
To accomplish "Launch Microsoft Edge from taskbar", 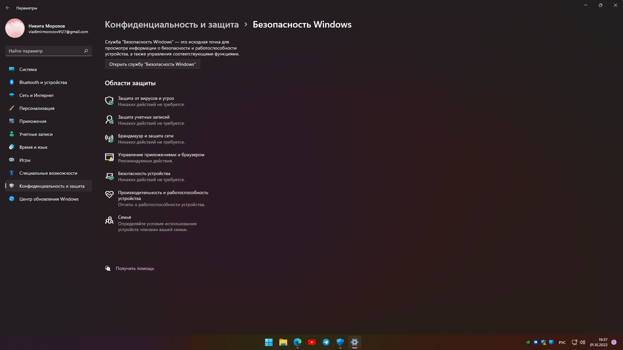I will (297, 342).
